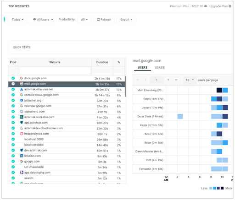Image resolution: width=235 pixels, height=200 pixels.
Task: Select the console.cloud.google.com row
Action: point(67,95)
